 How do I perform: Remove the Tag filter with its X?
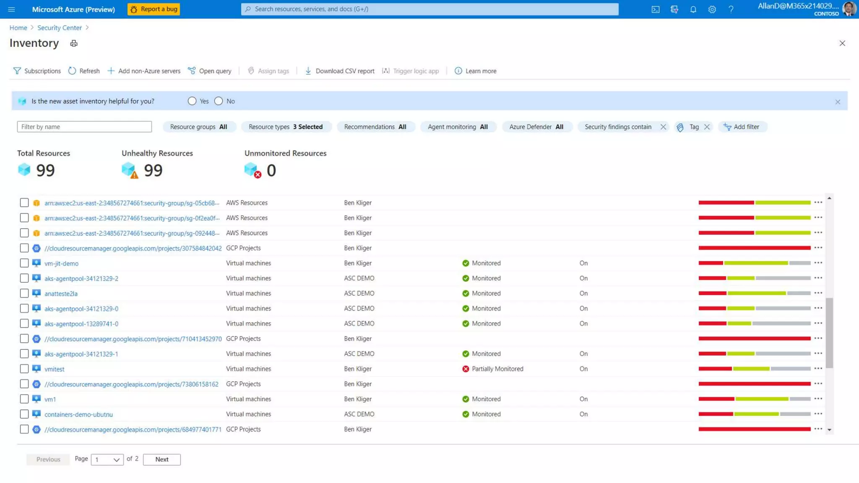point(707,127)
